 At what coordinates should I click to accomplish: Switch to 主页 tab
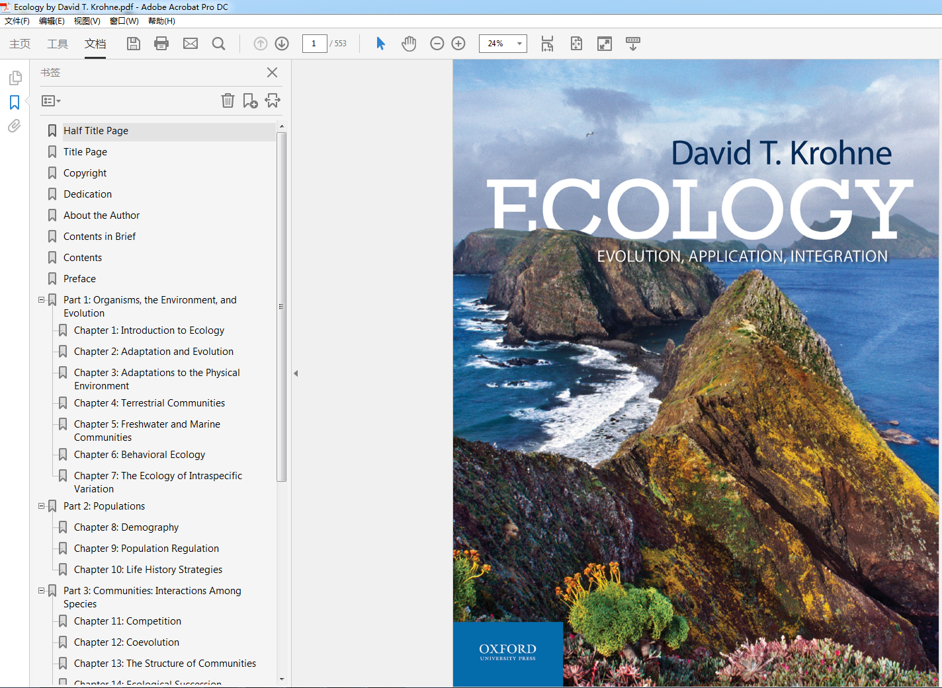pyautogui.click(x=20, y=44)
